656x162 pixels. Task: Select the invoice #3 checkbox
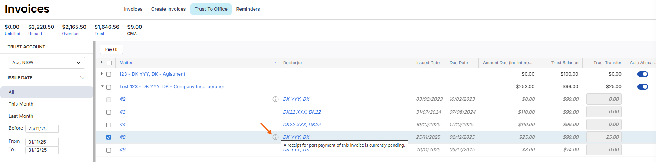(x=109, y=112)
